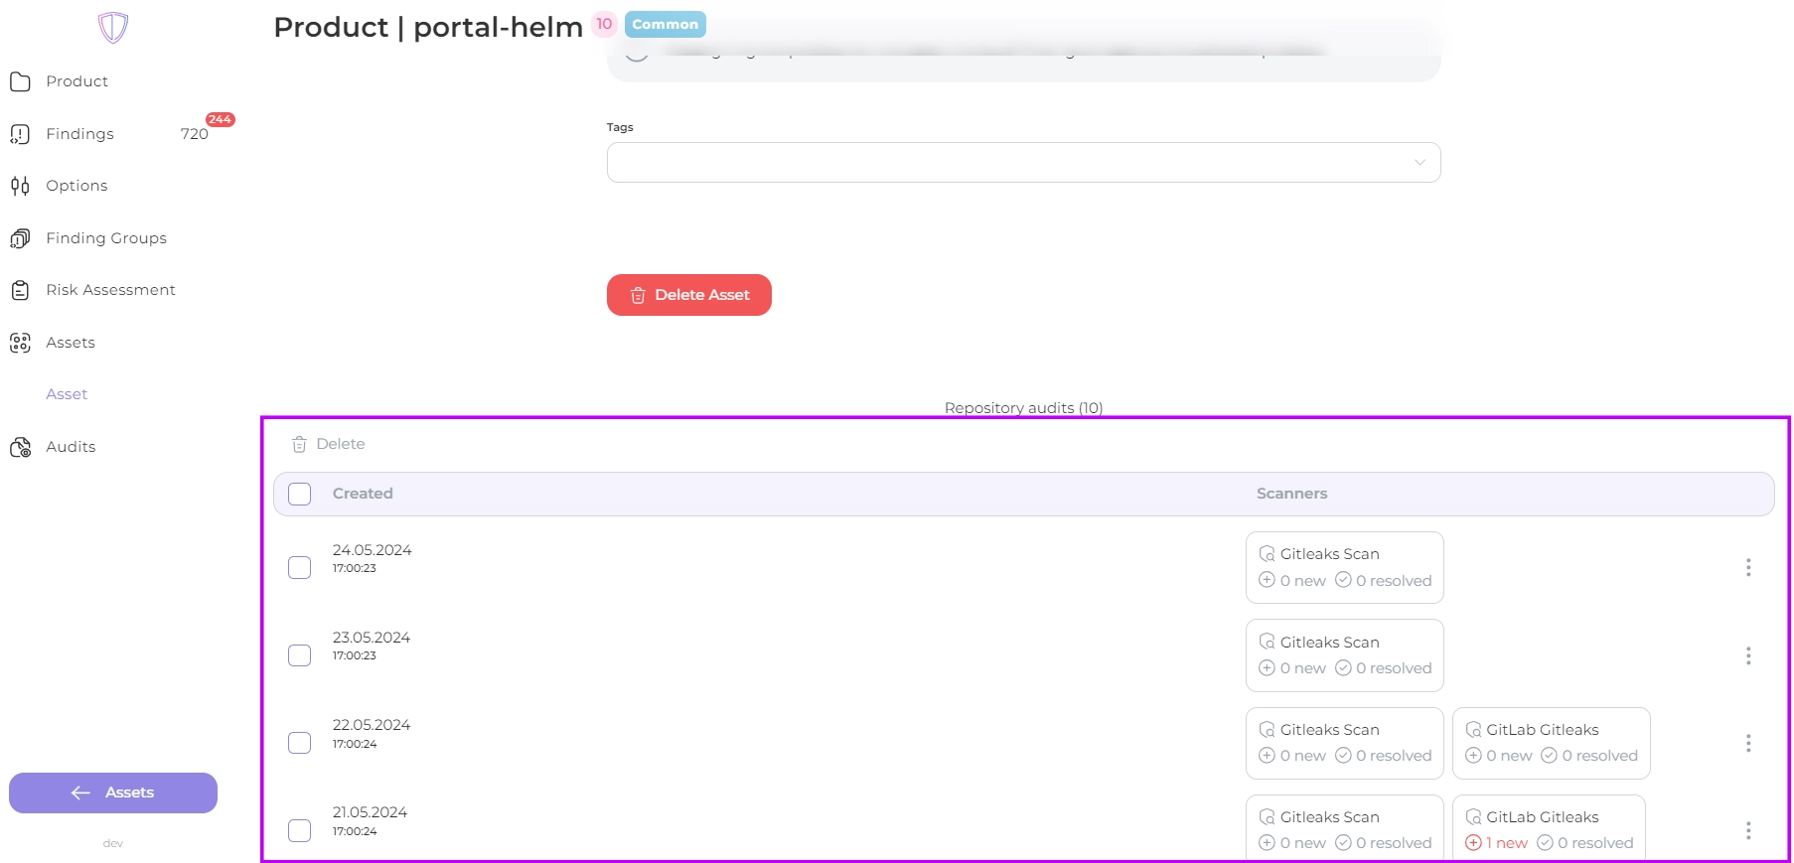This screenshot has height=863, width=1794.
Task: Click the Created column header
Action: tap(363, 494)
